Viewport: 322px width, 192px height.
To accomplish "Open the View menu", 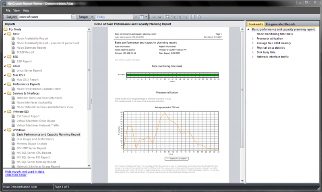I will click(16, 10).
